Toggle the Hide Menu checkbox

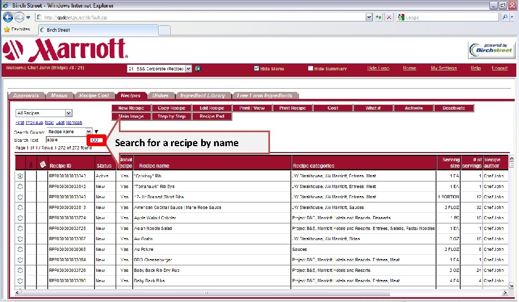tap(256, 68)
